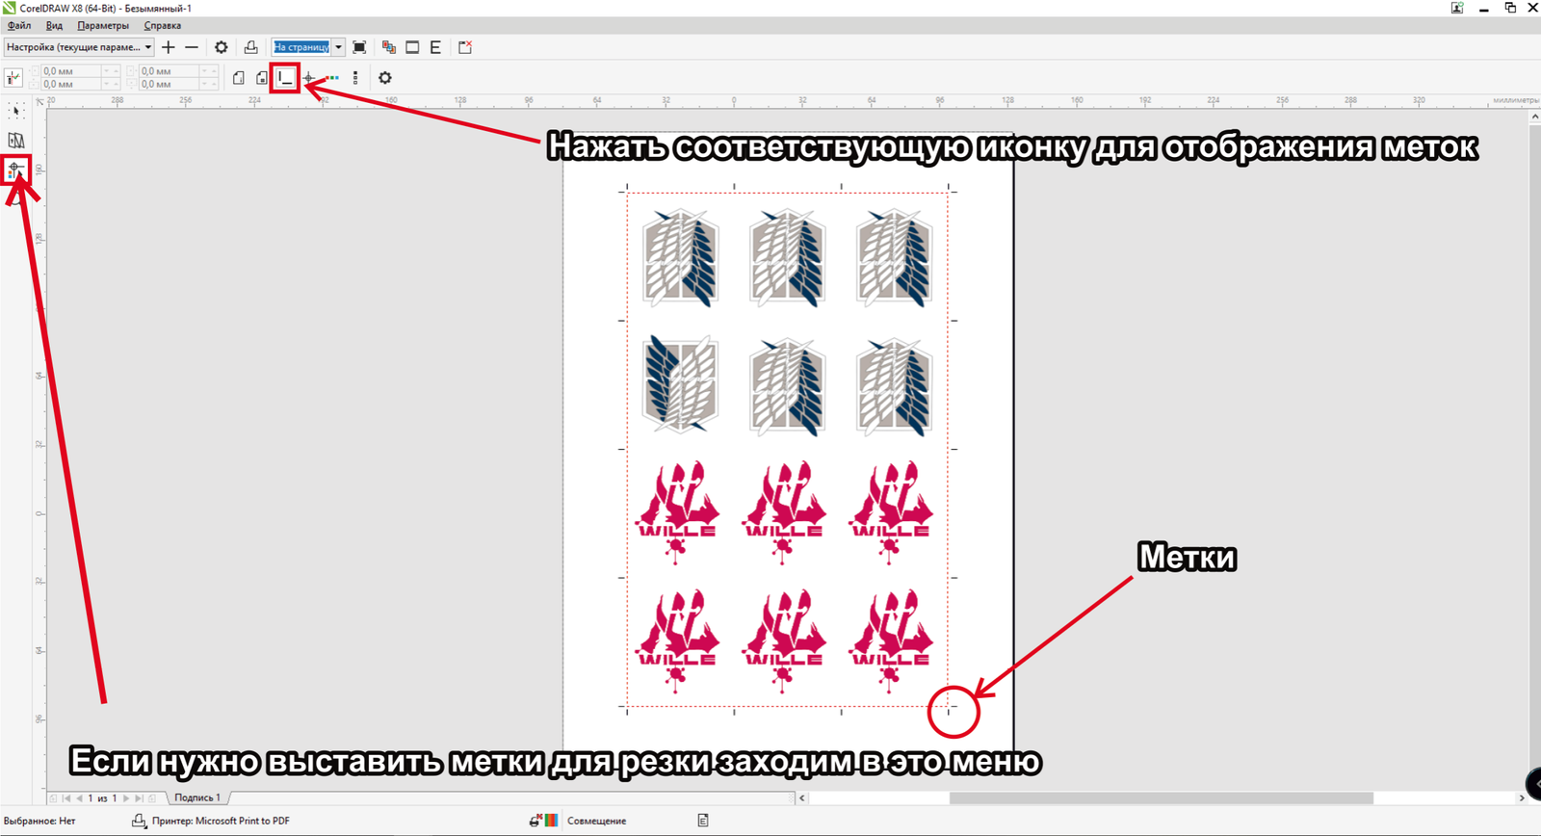
Task: Click the second page marks icon
Action: [261, 78]
